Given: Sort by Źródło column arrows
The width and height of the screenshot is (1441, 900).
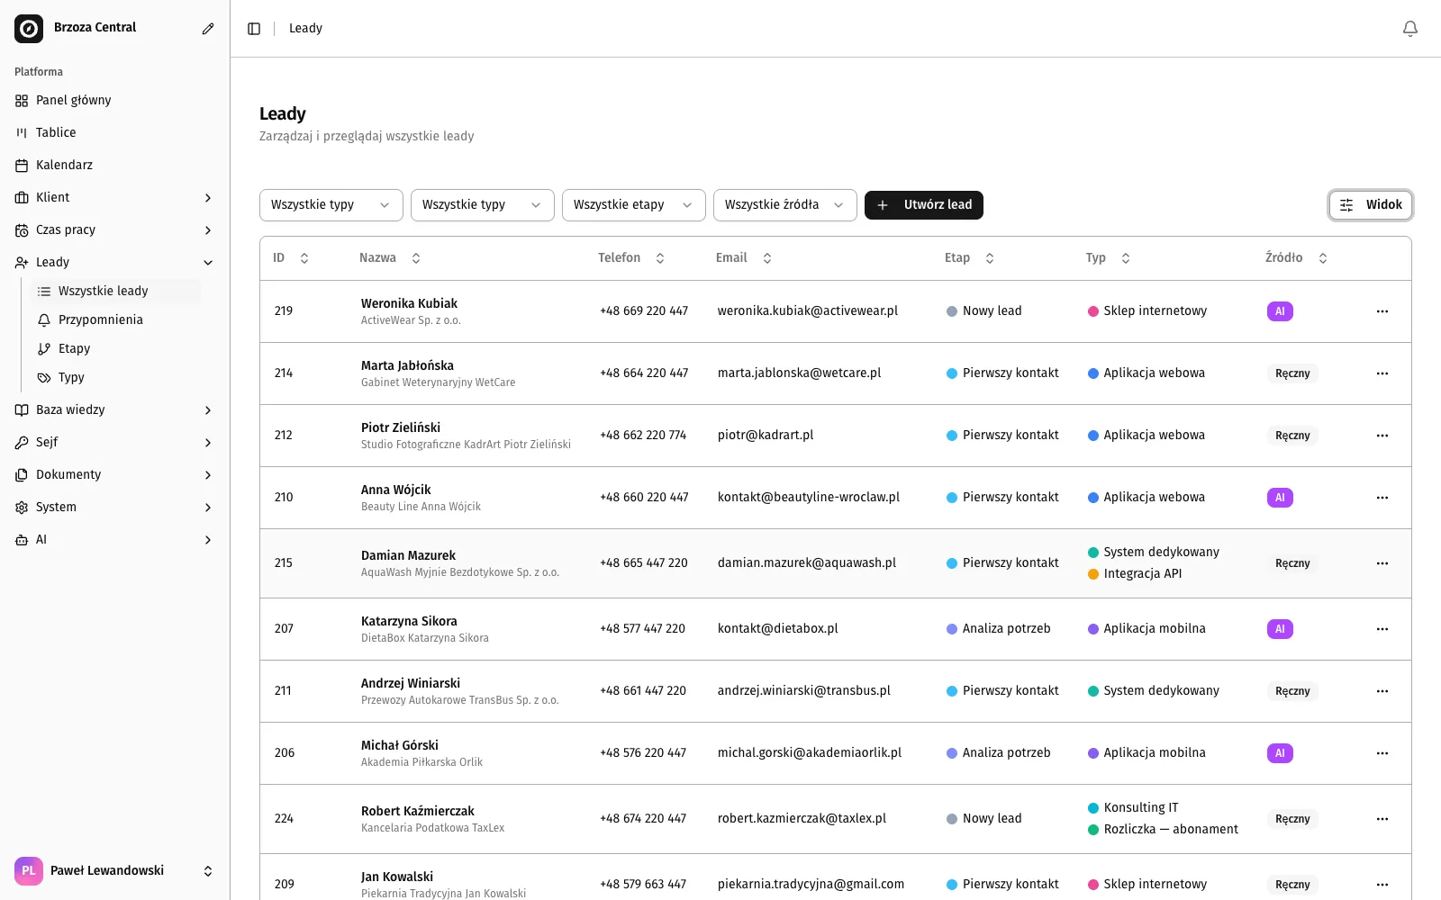Looking at the screenshot, I should (1323, 258).
